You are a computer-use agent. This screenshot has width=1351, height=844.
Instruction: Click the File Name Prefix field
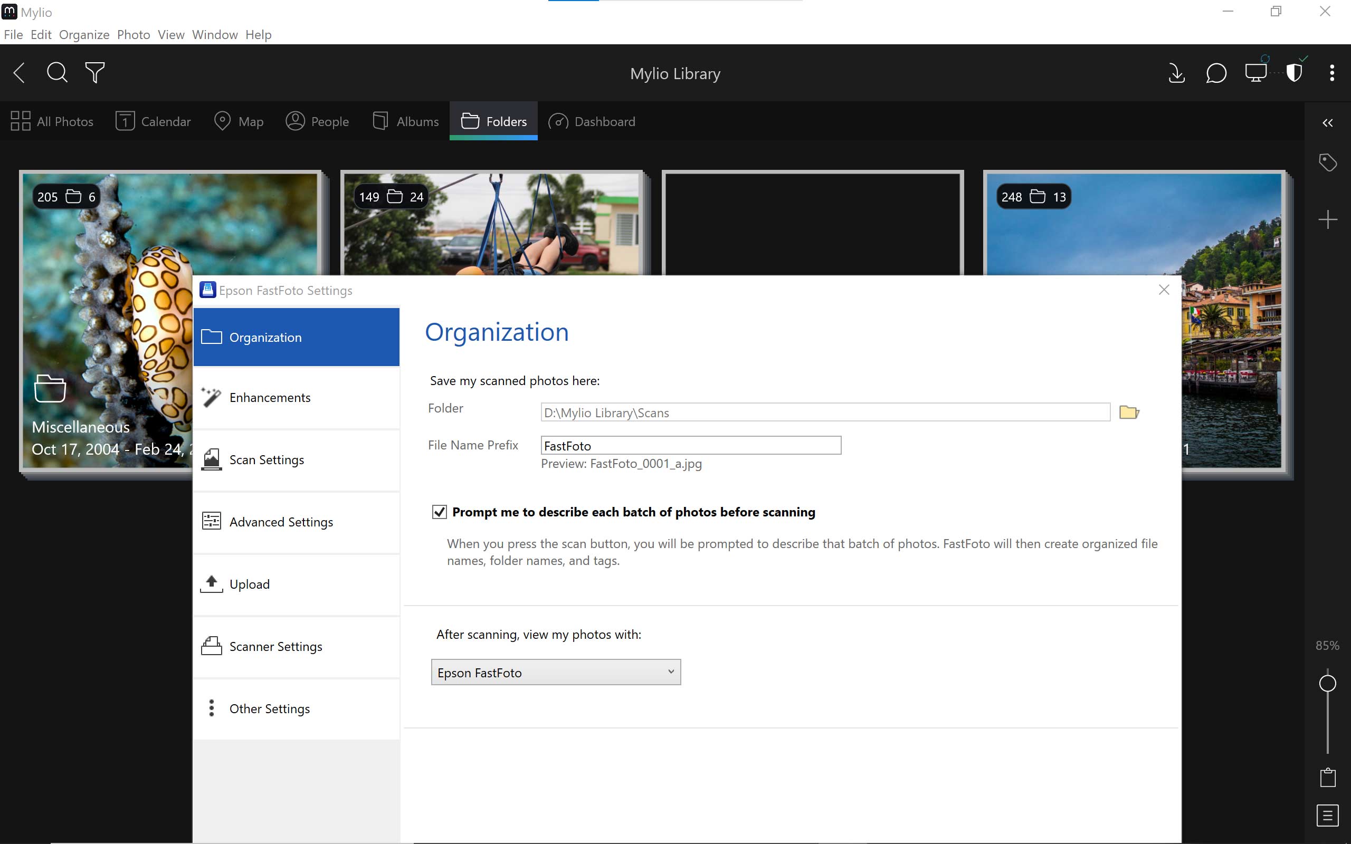pos(691,445)
